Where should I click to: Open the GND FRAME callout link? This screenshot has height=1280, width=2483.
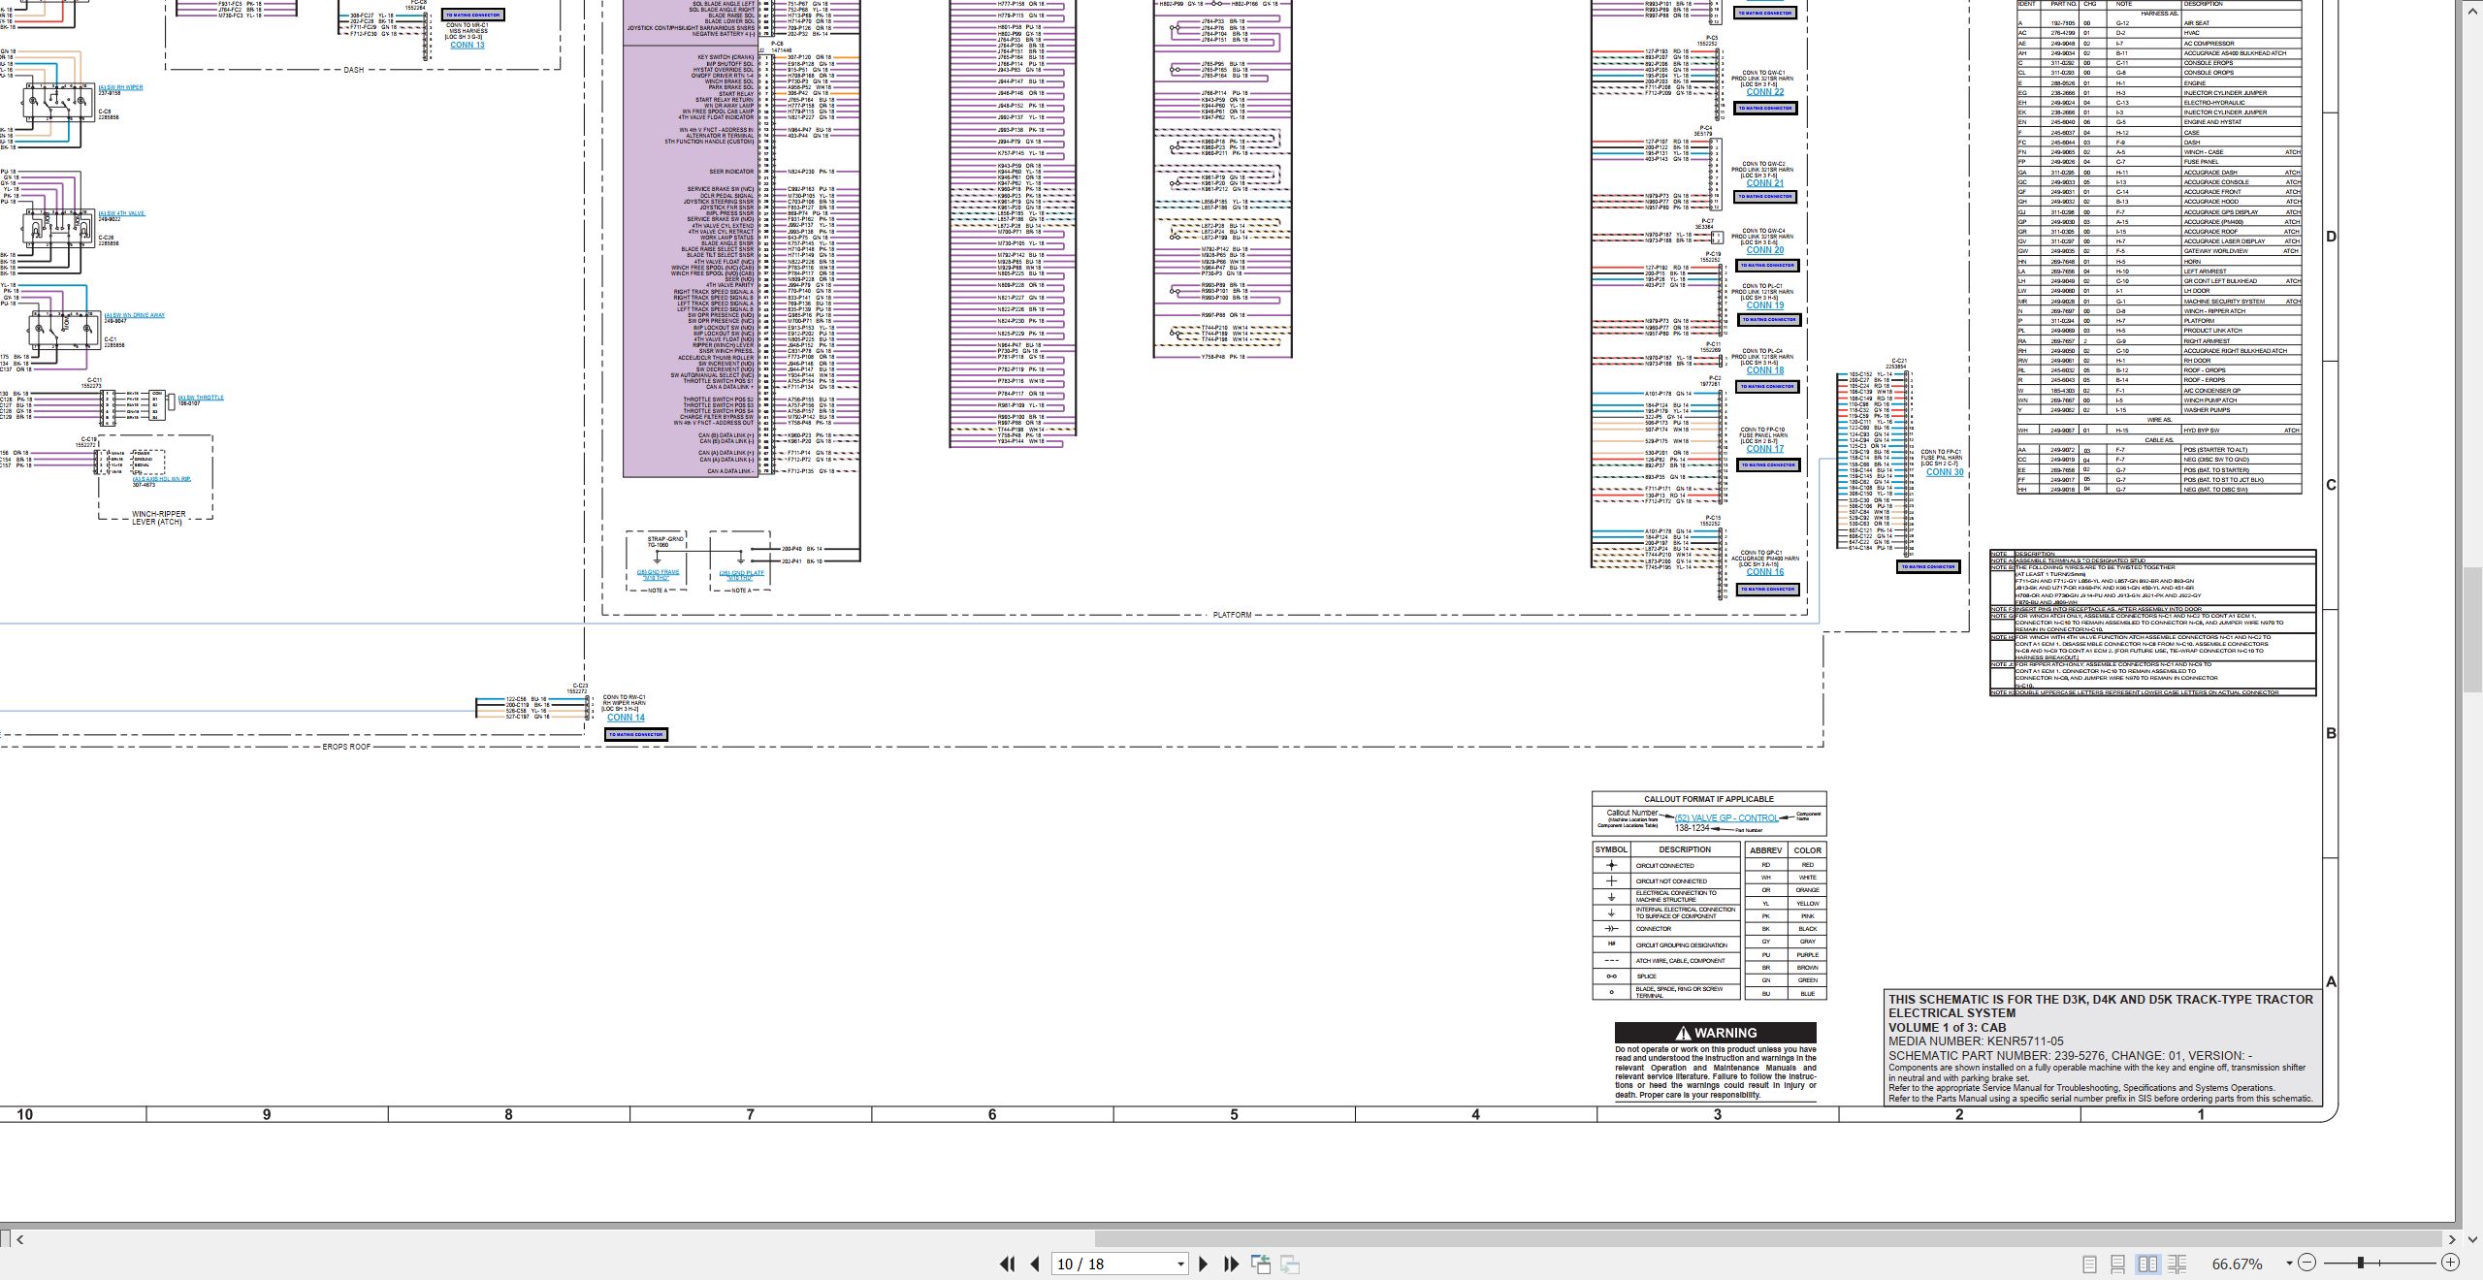tap(658, 575)
